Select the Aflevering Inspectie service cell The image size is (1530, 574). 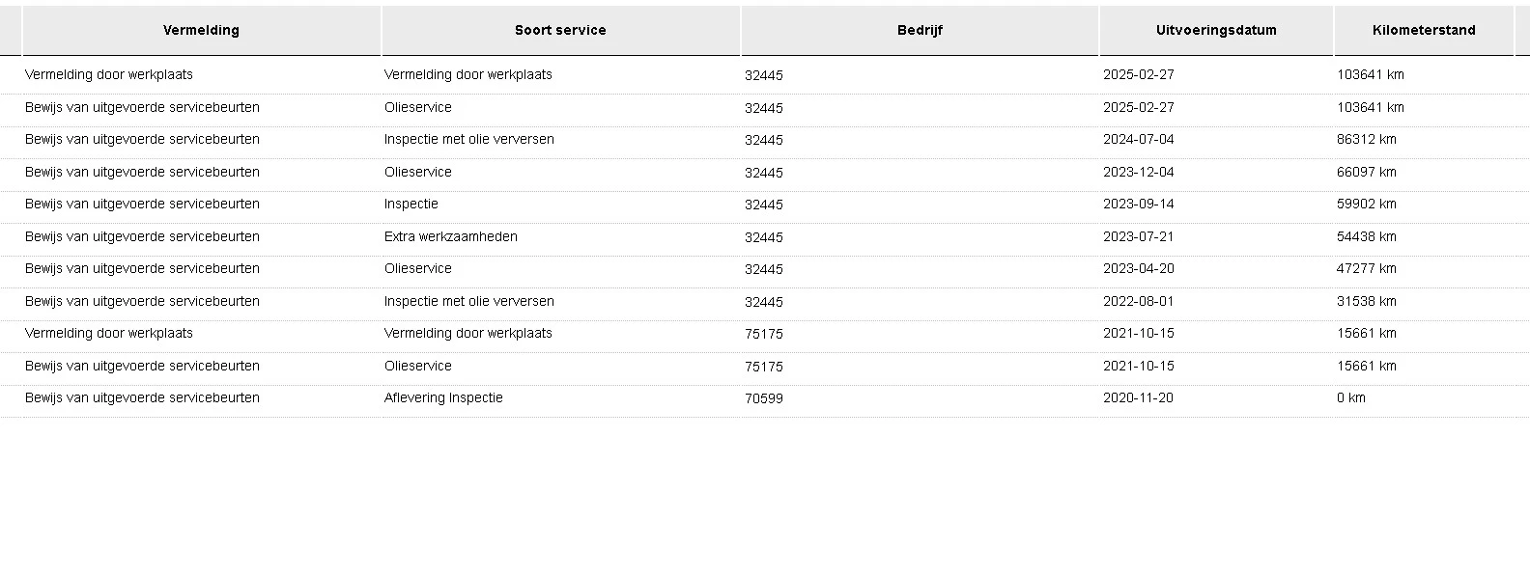pos(443,397)
